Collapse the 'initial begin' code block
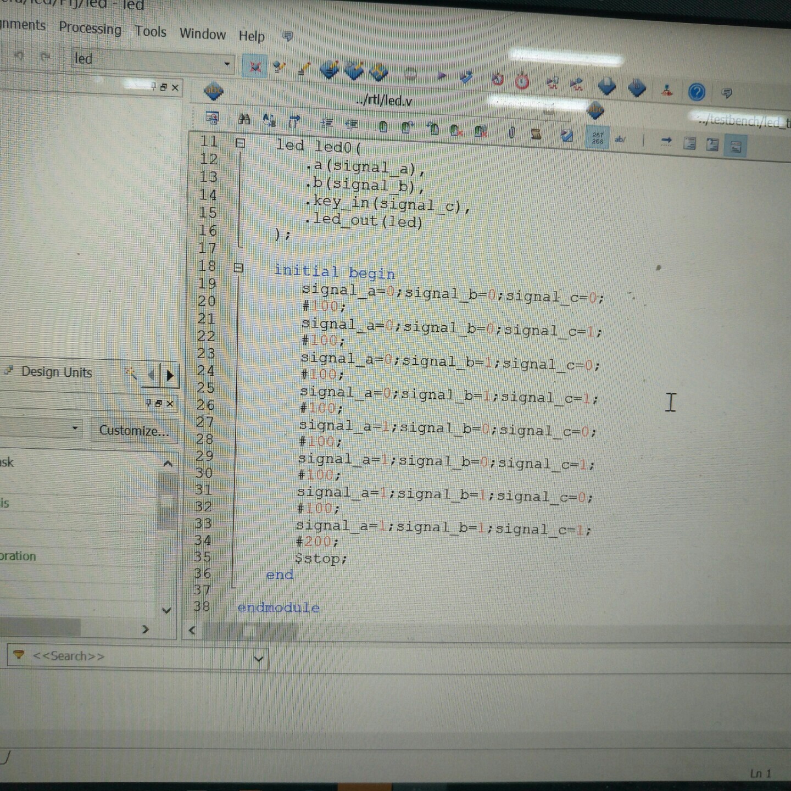The image size is (791, 791). point(238,268)
